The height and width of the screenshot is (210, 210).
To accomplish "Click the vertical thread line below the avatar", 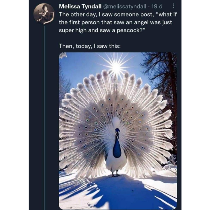I will [44, 117].
